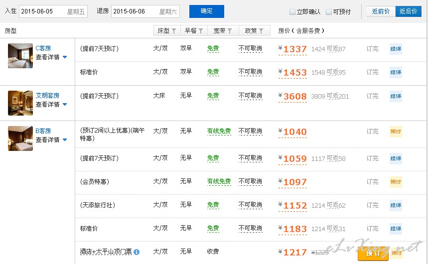
Task: Enable the 立即确认 checkbox
Action: point(292,12)
